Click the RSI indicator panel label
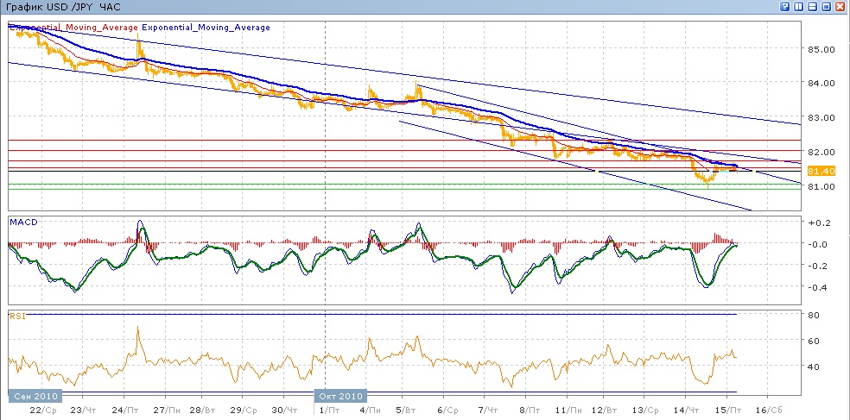Viewport: 850px width, 420px height. click(x=16, y=317)
